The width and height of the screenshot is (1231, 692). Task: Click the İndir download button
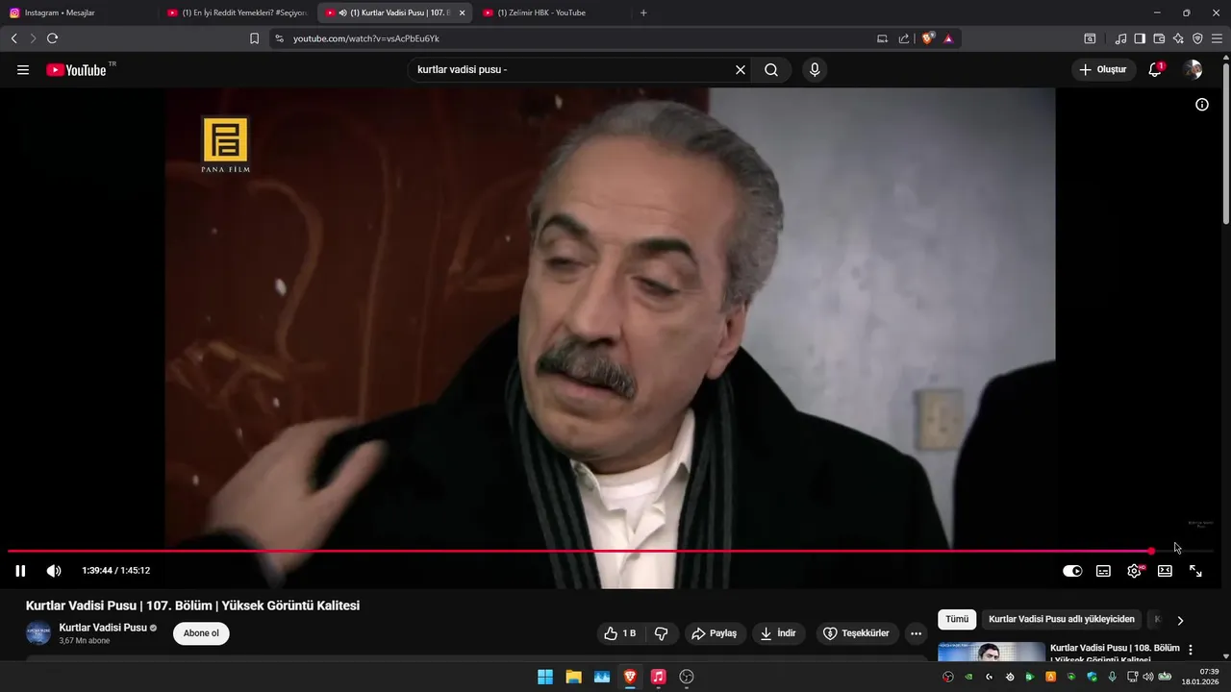(x=779, y=633)
